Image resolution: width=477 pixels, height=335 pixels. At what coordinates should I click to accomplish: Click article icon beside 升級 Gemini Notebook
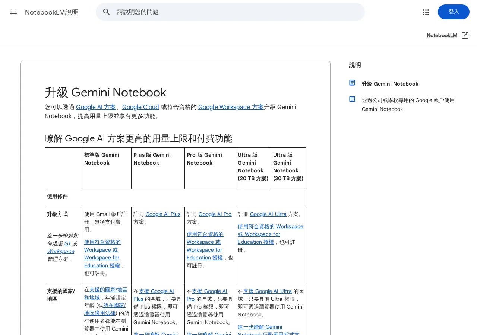tap(352, 83)
